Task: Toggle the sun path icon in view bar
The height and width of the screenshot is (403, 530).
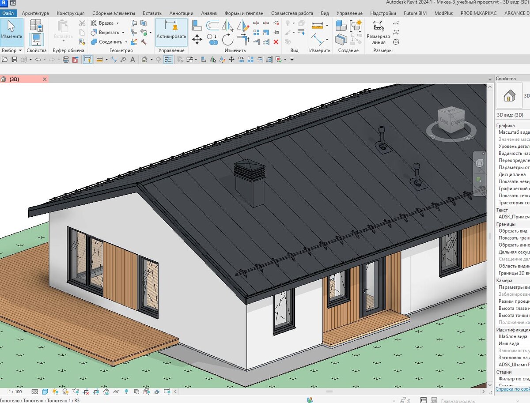Action: 55,391
